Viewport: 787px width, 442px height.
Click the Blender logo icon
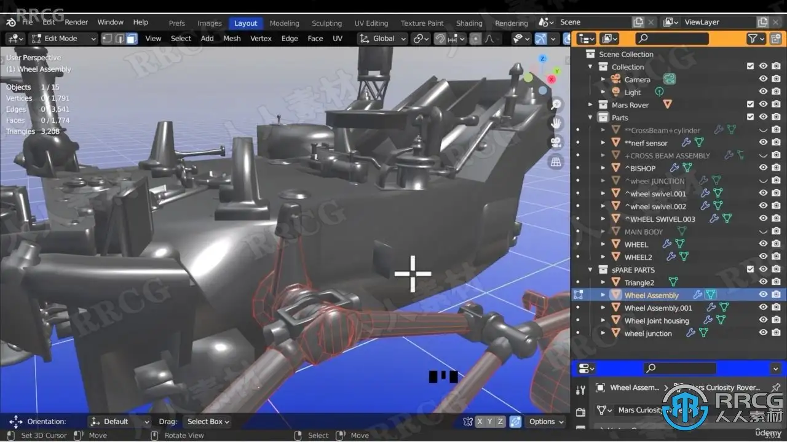coord(11,22)
